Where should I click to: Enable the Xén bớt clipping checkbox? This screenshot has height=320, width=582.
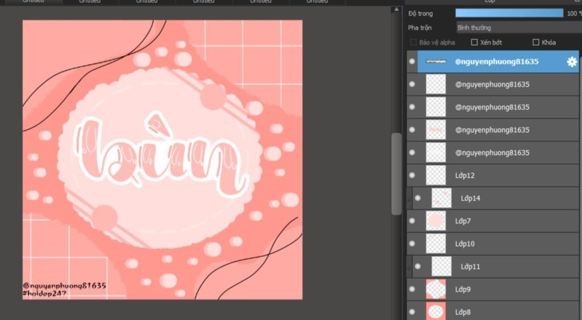474,42
